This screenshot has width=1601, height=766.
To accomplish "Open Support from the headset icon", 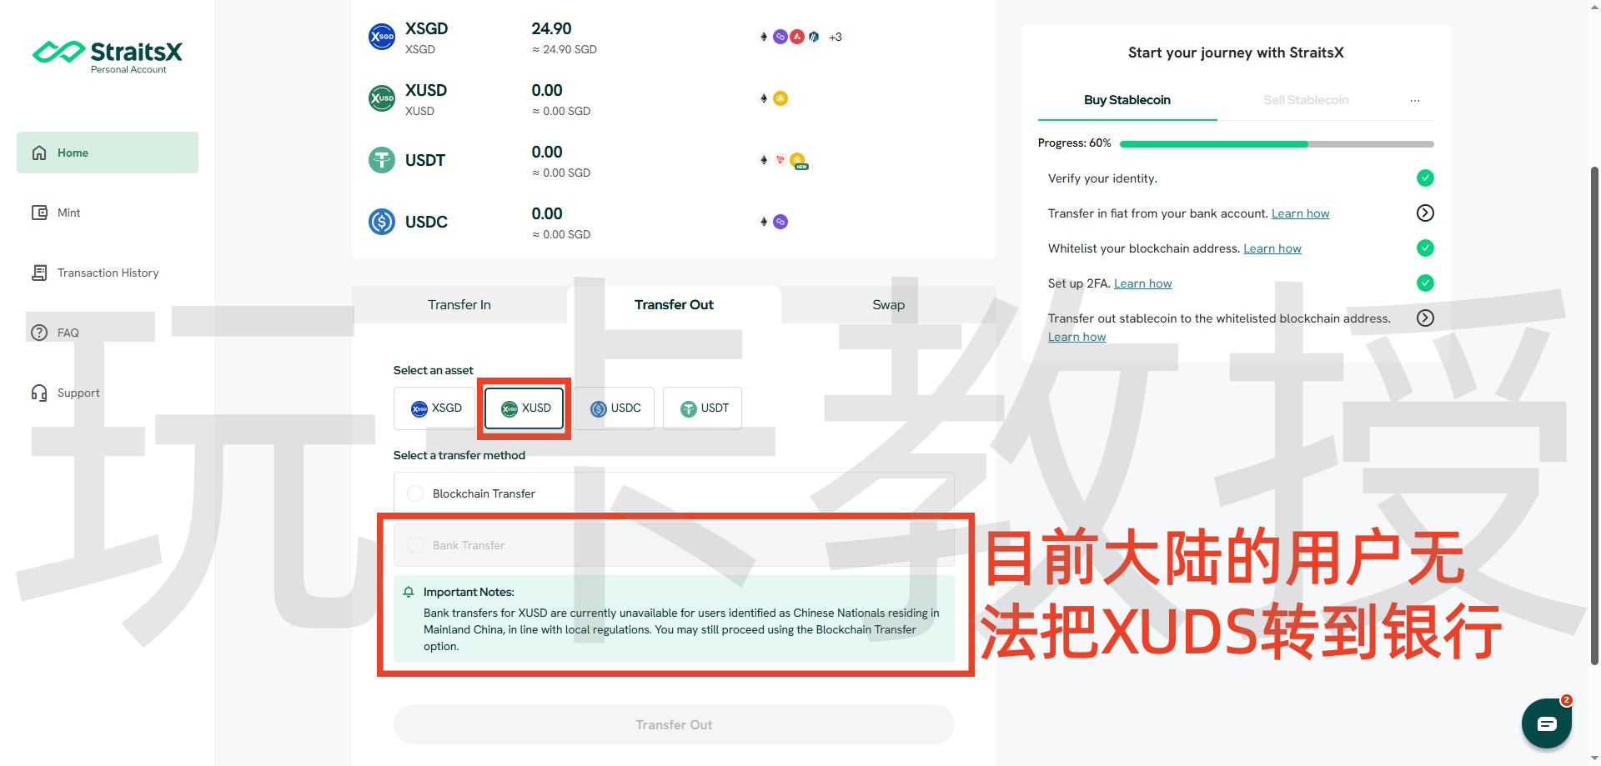I will click(39, 393).
